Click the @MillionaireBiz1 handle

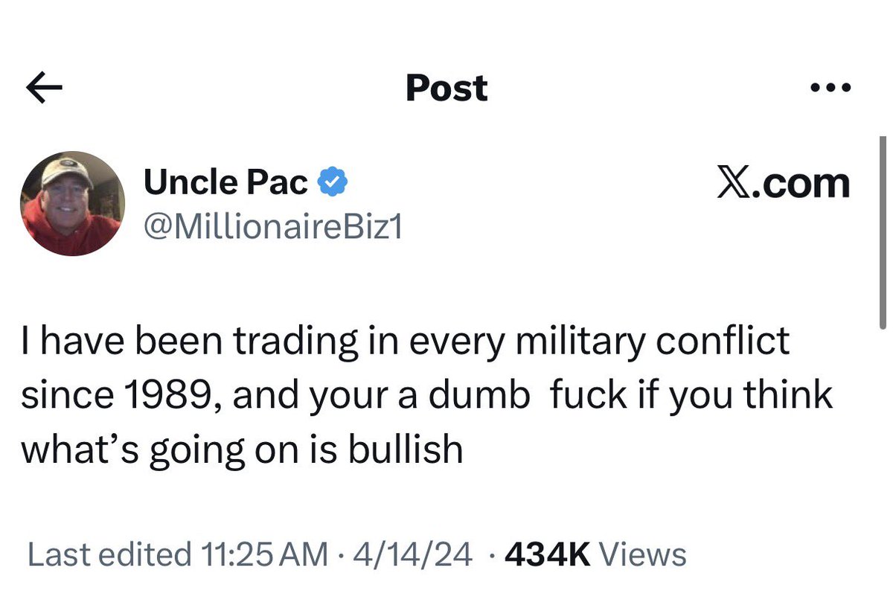(x=272, y=227)
